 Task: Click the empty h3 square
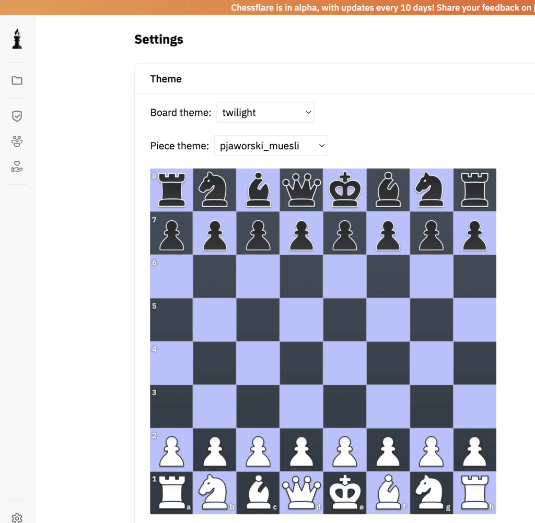pos(474,407)
